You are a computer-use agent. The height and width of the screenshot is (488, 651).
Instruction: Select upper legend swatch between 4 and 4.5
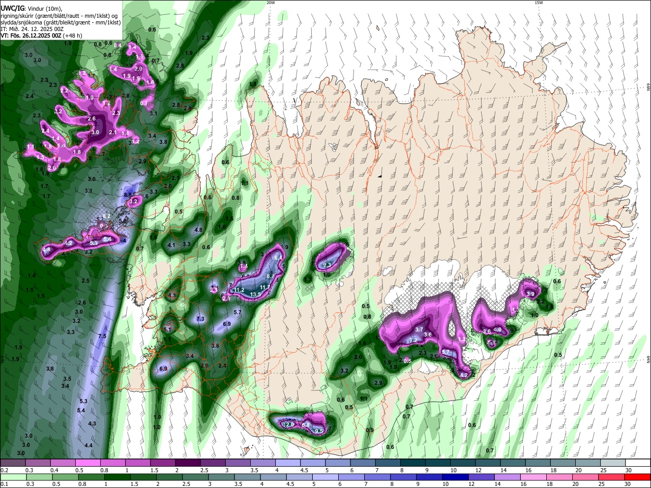(x=288, y=463)
